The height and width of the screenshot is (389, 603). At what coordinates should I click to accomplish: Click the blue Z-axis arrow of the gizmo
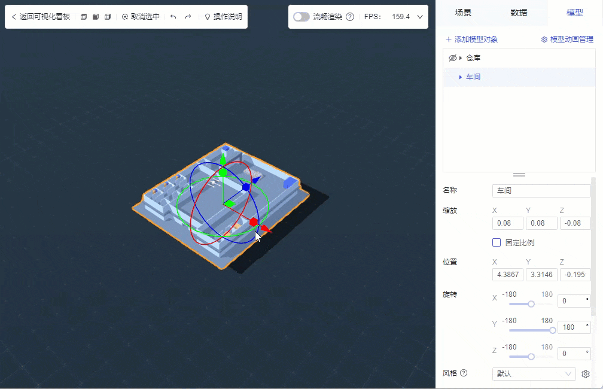click(257, 180)
